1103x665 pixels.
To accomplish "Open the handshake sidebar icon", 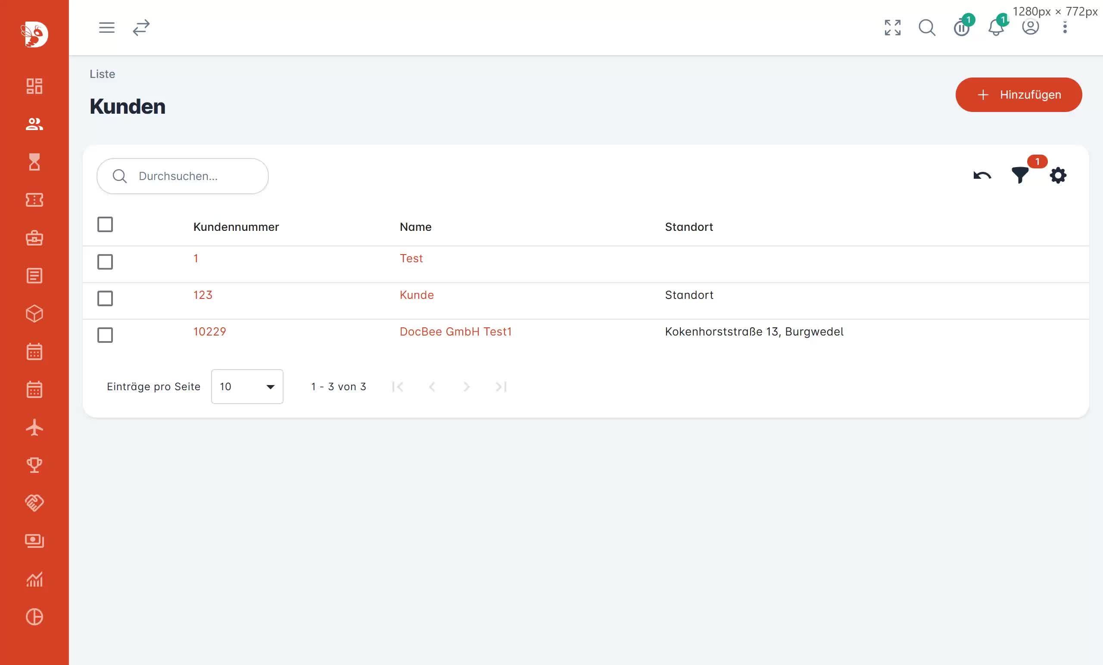I will tap(34, 503).
